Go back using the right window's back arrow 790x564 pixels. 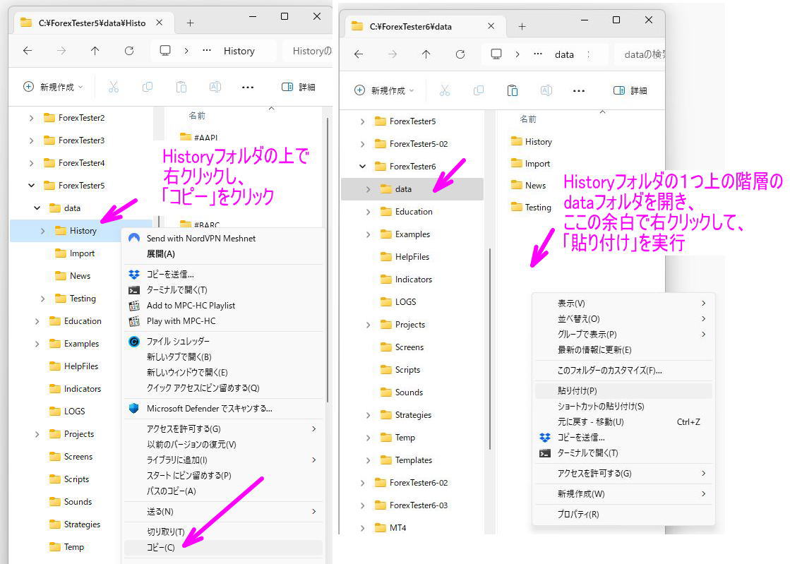pos(359,54)
